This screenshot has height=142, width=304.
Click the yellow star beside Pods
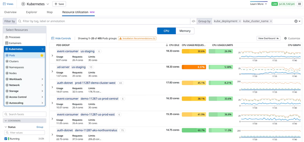(x=42, y=55)
